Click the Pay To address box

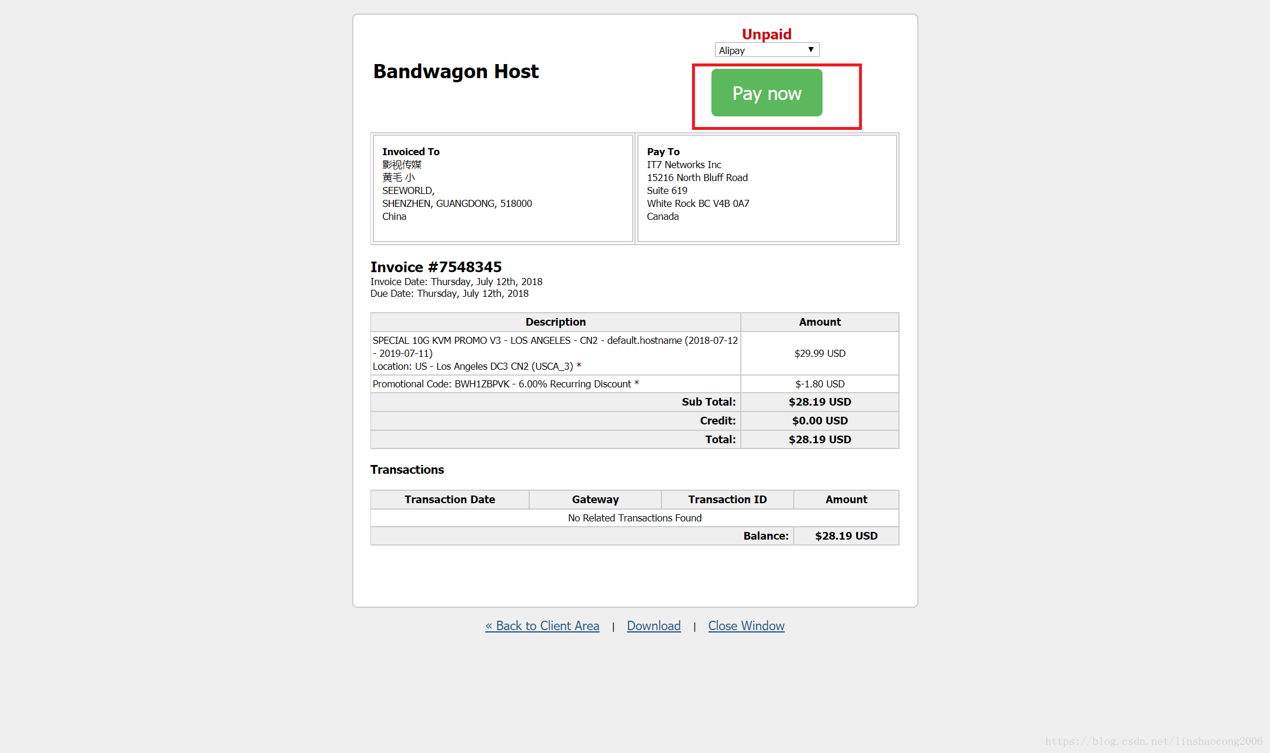[x=767, y=188]
